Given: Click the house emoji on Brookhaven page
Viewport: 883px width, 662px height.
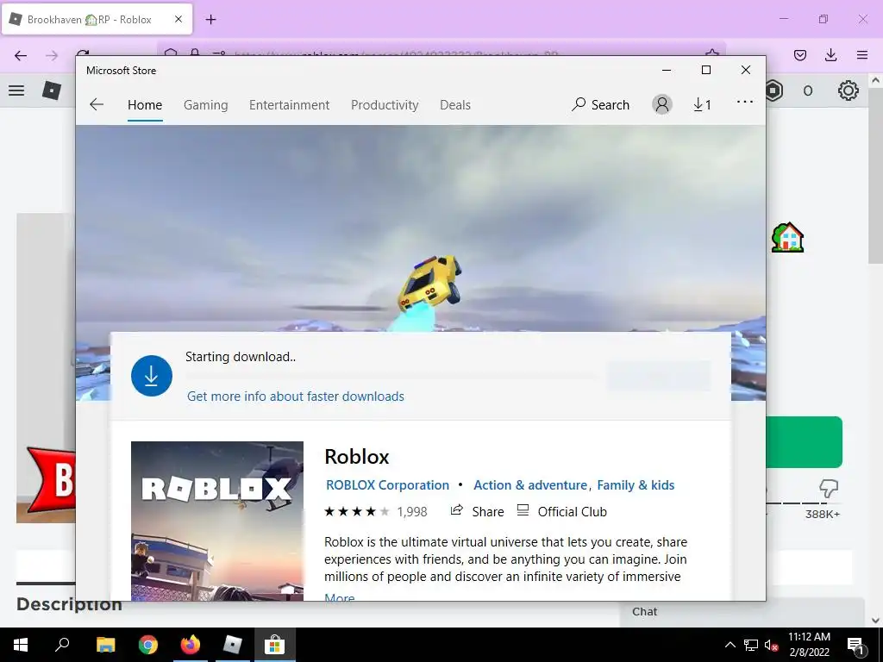Looking at the screenshot, I should [787, 238].
